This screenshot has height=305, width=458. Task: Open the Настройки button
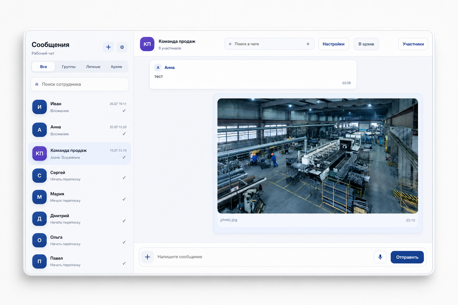coord(333,44)
